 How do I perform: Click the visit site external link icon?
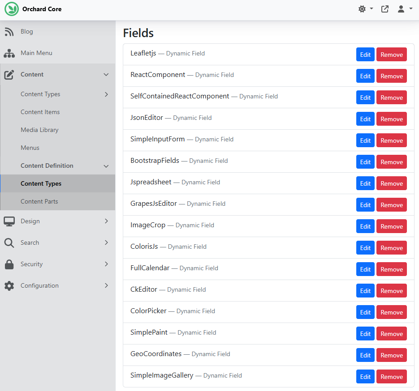[x=385, y=9]
